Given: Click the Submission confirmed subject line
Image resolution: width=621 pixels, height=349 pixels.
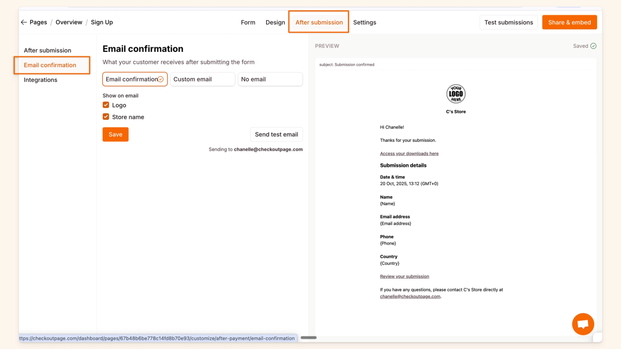Looking at the screenshot, I should click(347, 65).
